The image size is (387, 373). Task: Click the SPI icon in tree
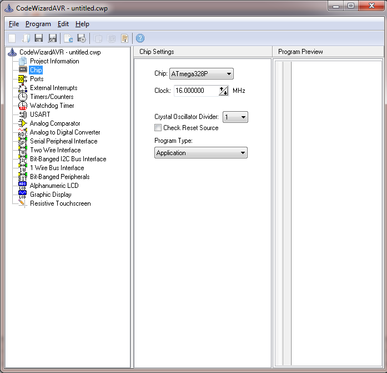point(23,141)
